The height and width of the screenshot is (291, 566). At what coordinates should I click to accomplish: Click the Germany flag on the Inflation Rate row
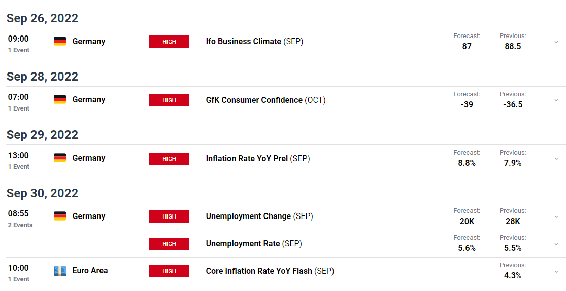click(x=60, y=158)
